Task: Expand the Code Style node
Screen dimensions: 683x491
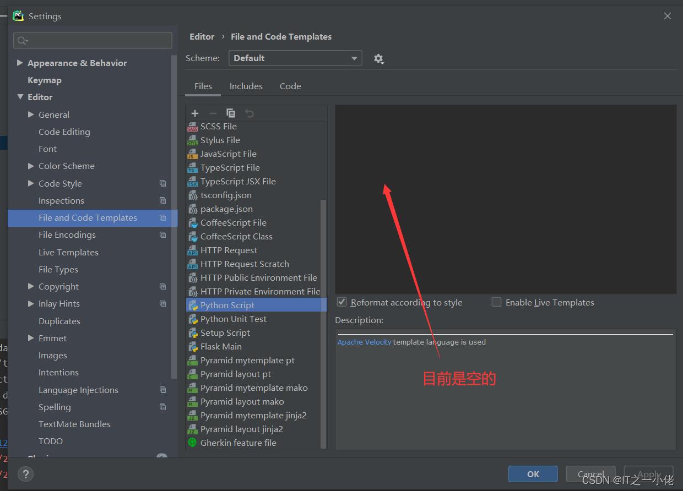Action: (31, 183)
